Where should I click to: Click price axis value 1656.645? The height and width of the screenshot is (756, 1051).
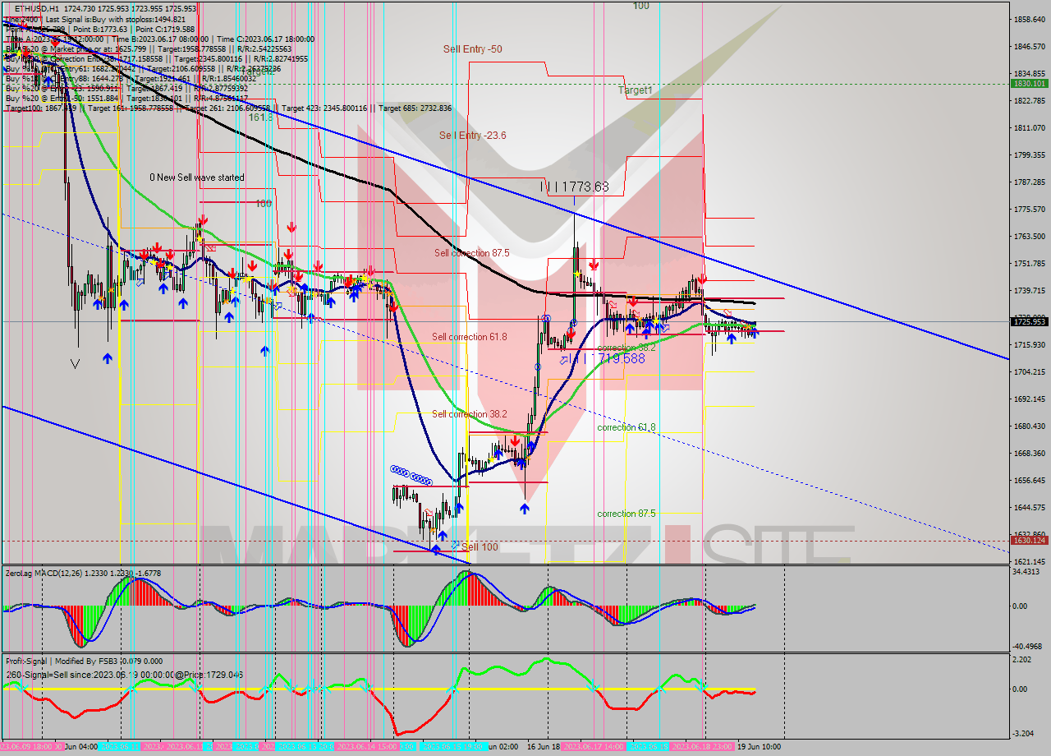(1029, 480)
